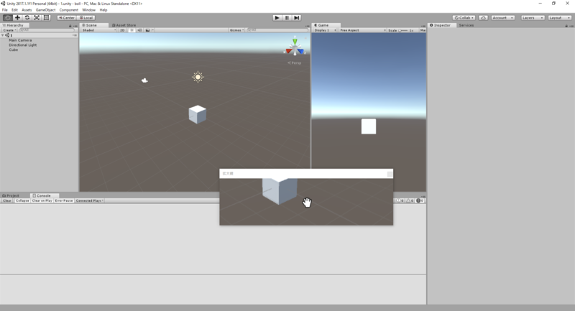
Task: Open the Layout dropdown
Action: click(560, 17)
